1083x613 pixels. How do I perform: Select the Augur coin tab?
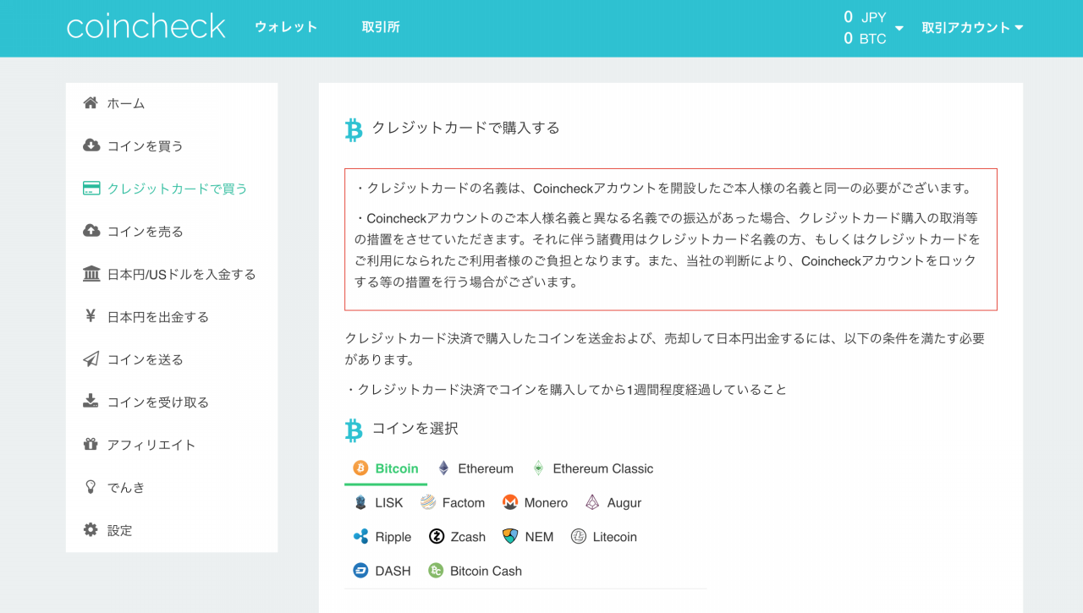tap(613, 502)
